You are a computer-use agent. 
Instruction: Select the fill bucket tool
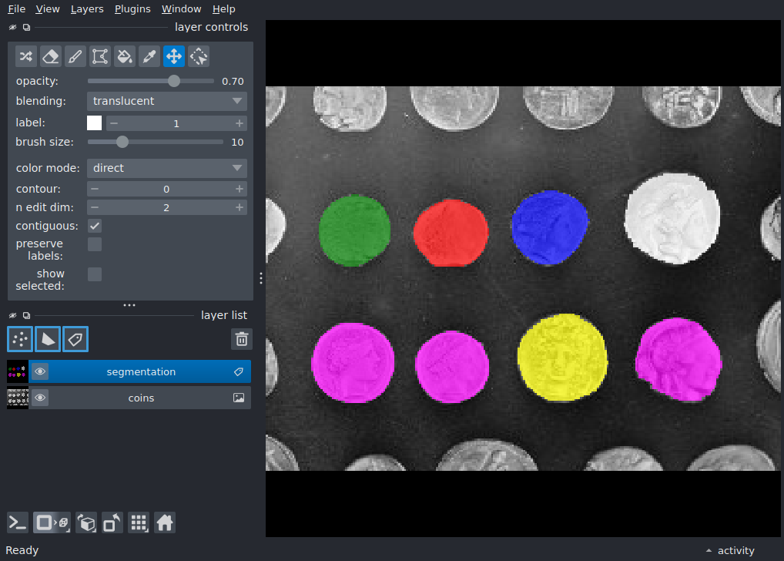click(x=125, y=56)
